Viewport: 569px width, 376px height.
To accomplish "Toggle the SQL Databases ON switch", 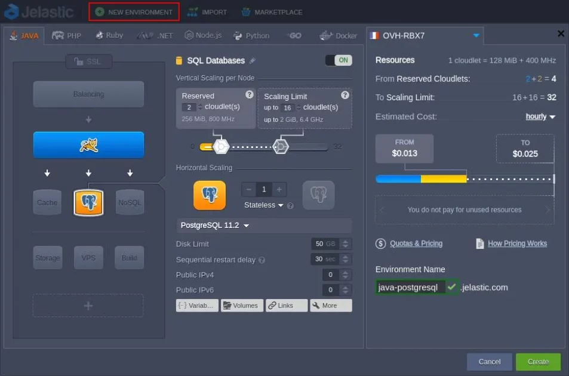I will [339, 60].
